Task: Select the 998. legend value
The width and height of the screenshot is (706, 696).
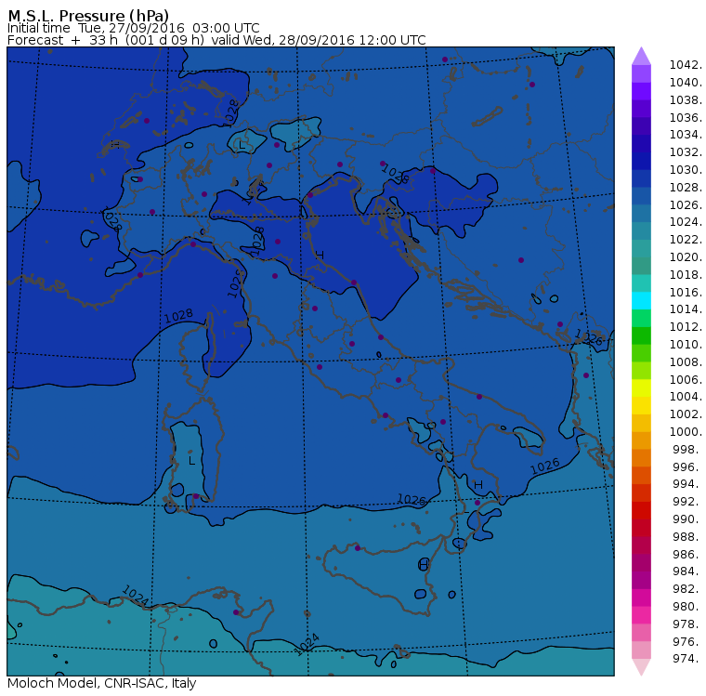Action: (687, 450)
